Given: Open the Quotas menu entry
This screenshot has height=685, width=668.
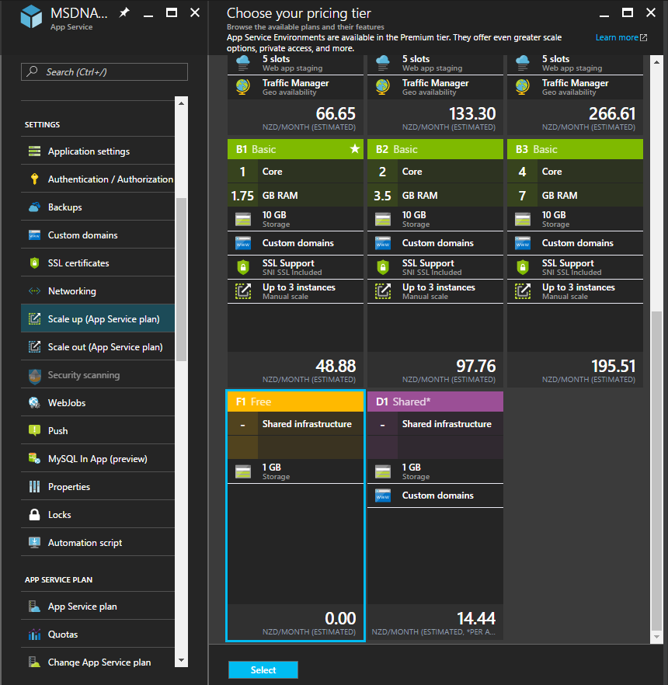Looking at the screenshot, I should tap(98, 635).
